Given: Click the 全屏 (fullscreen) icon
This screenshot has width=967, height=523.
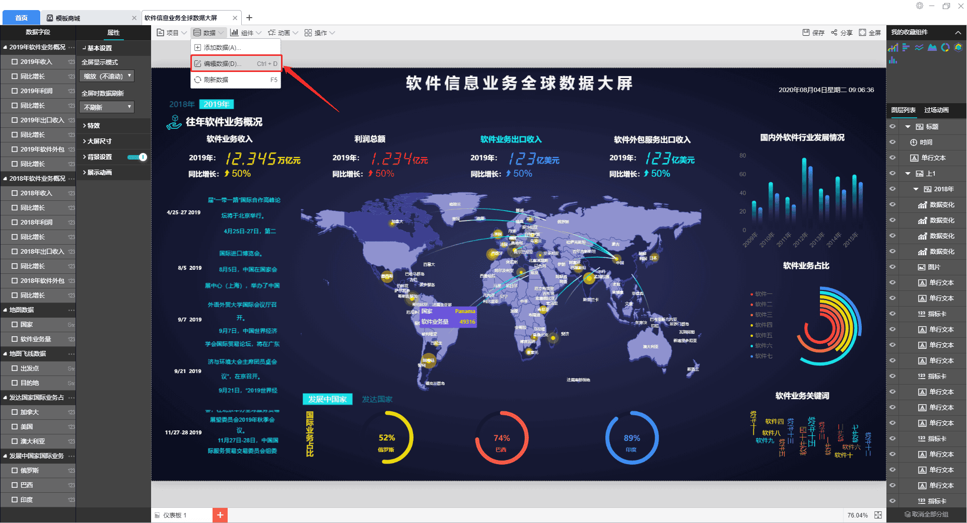Looking at the screenshot, I should click(862, 33).
